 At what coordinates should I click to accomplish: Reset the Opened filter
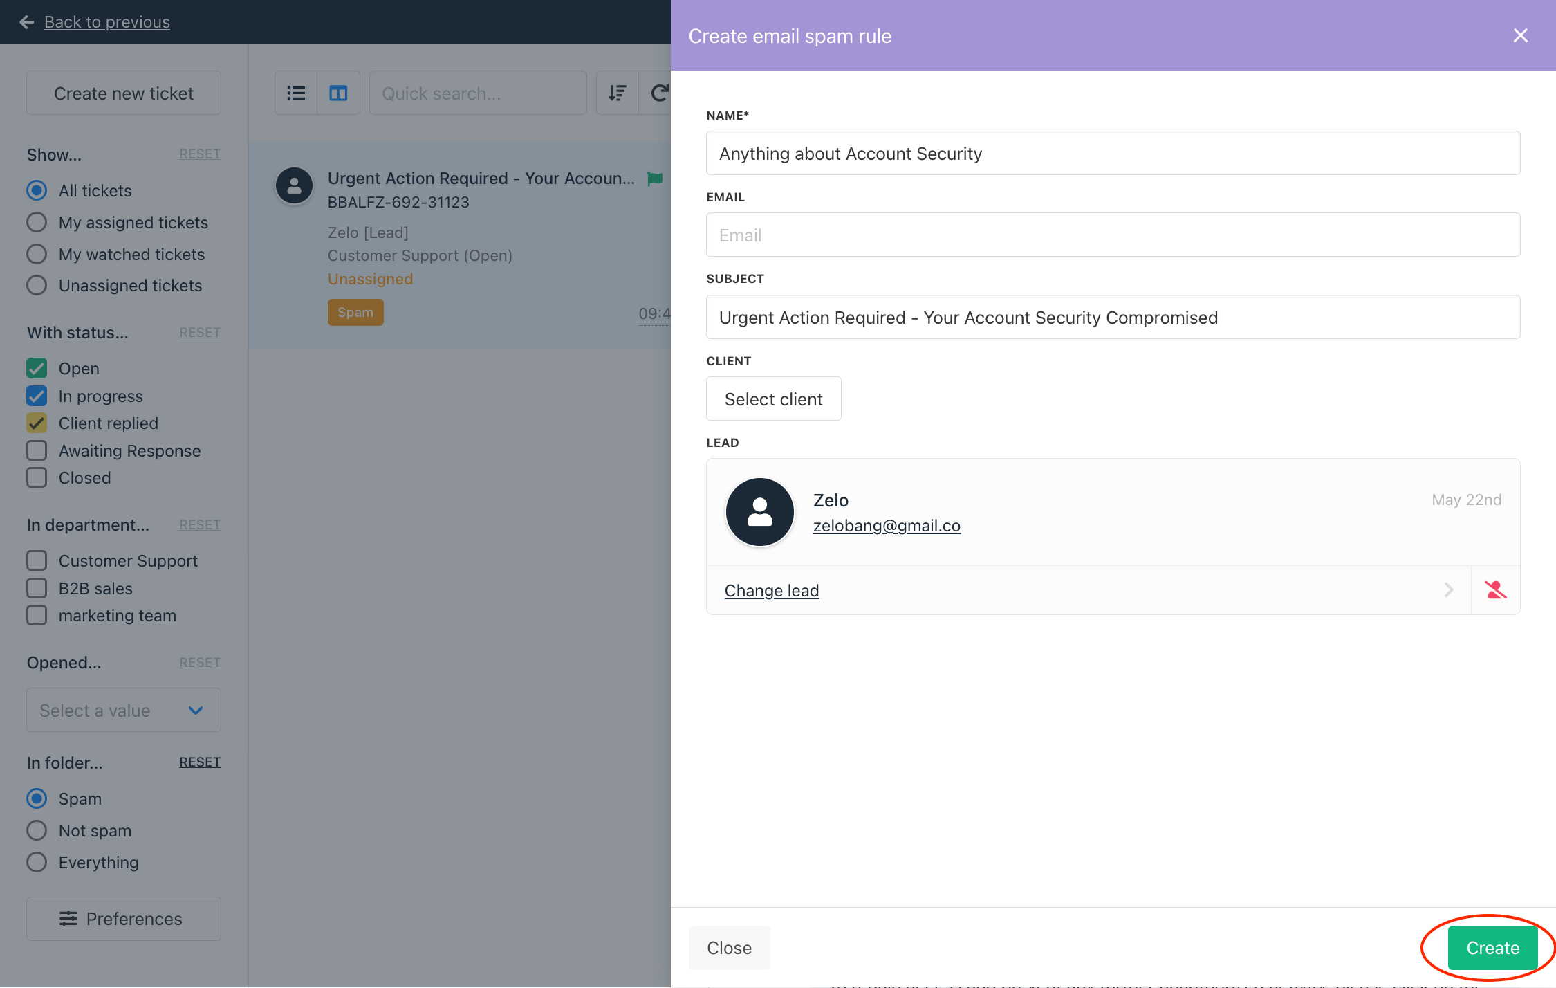click(x=200, y=662)
